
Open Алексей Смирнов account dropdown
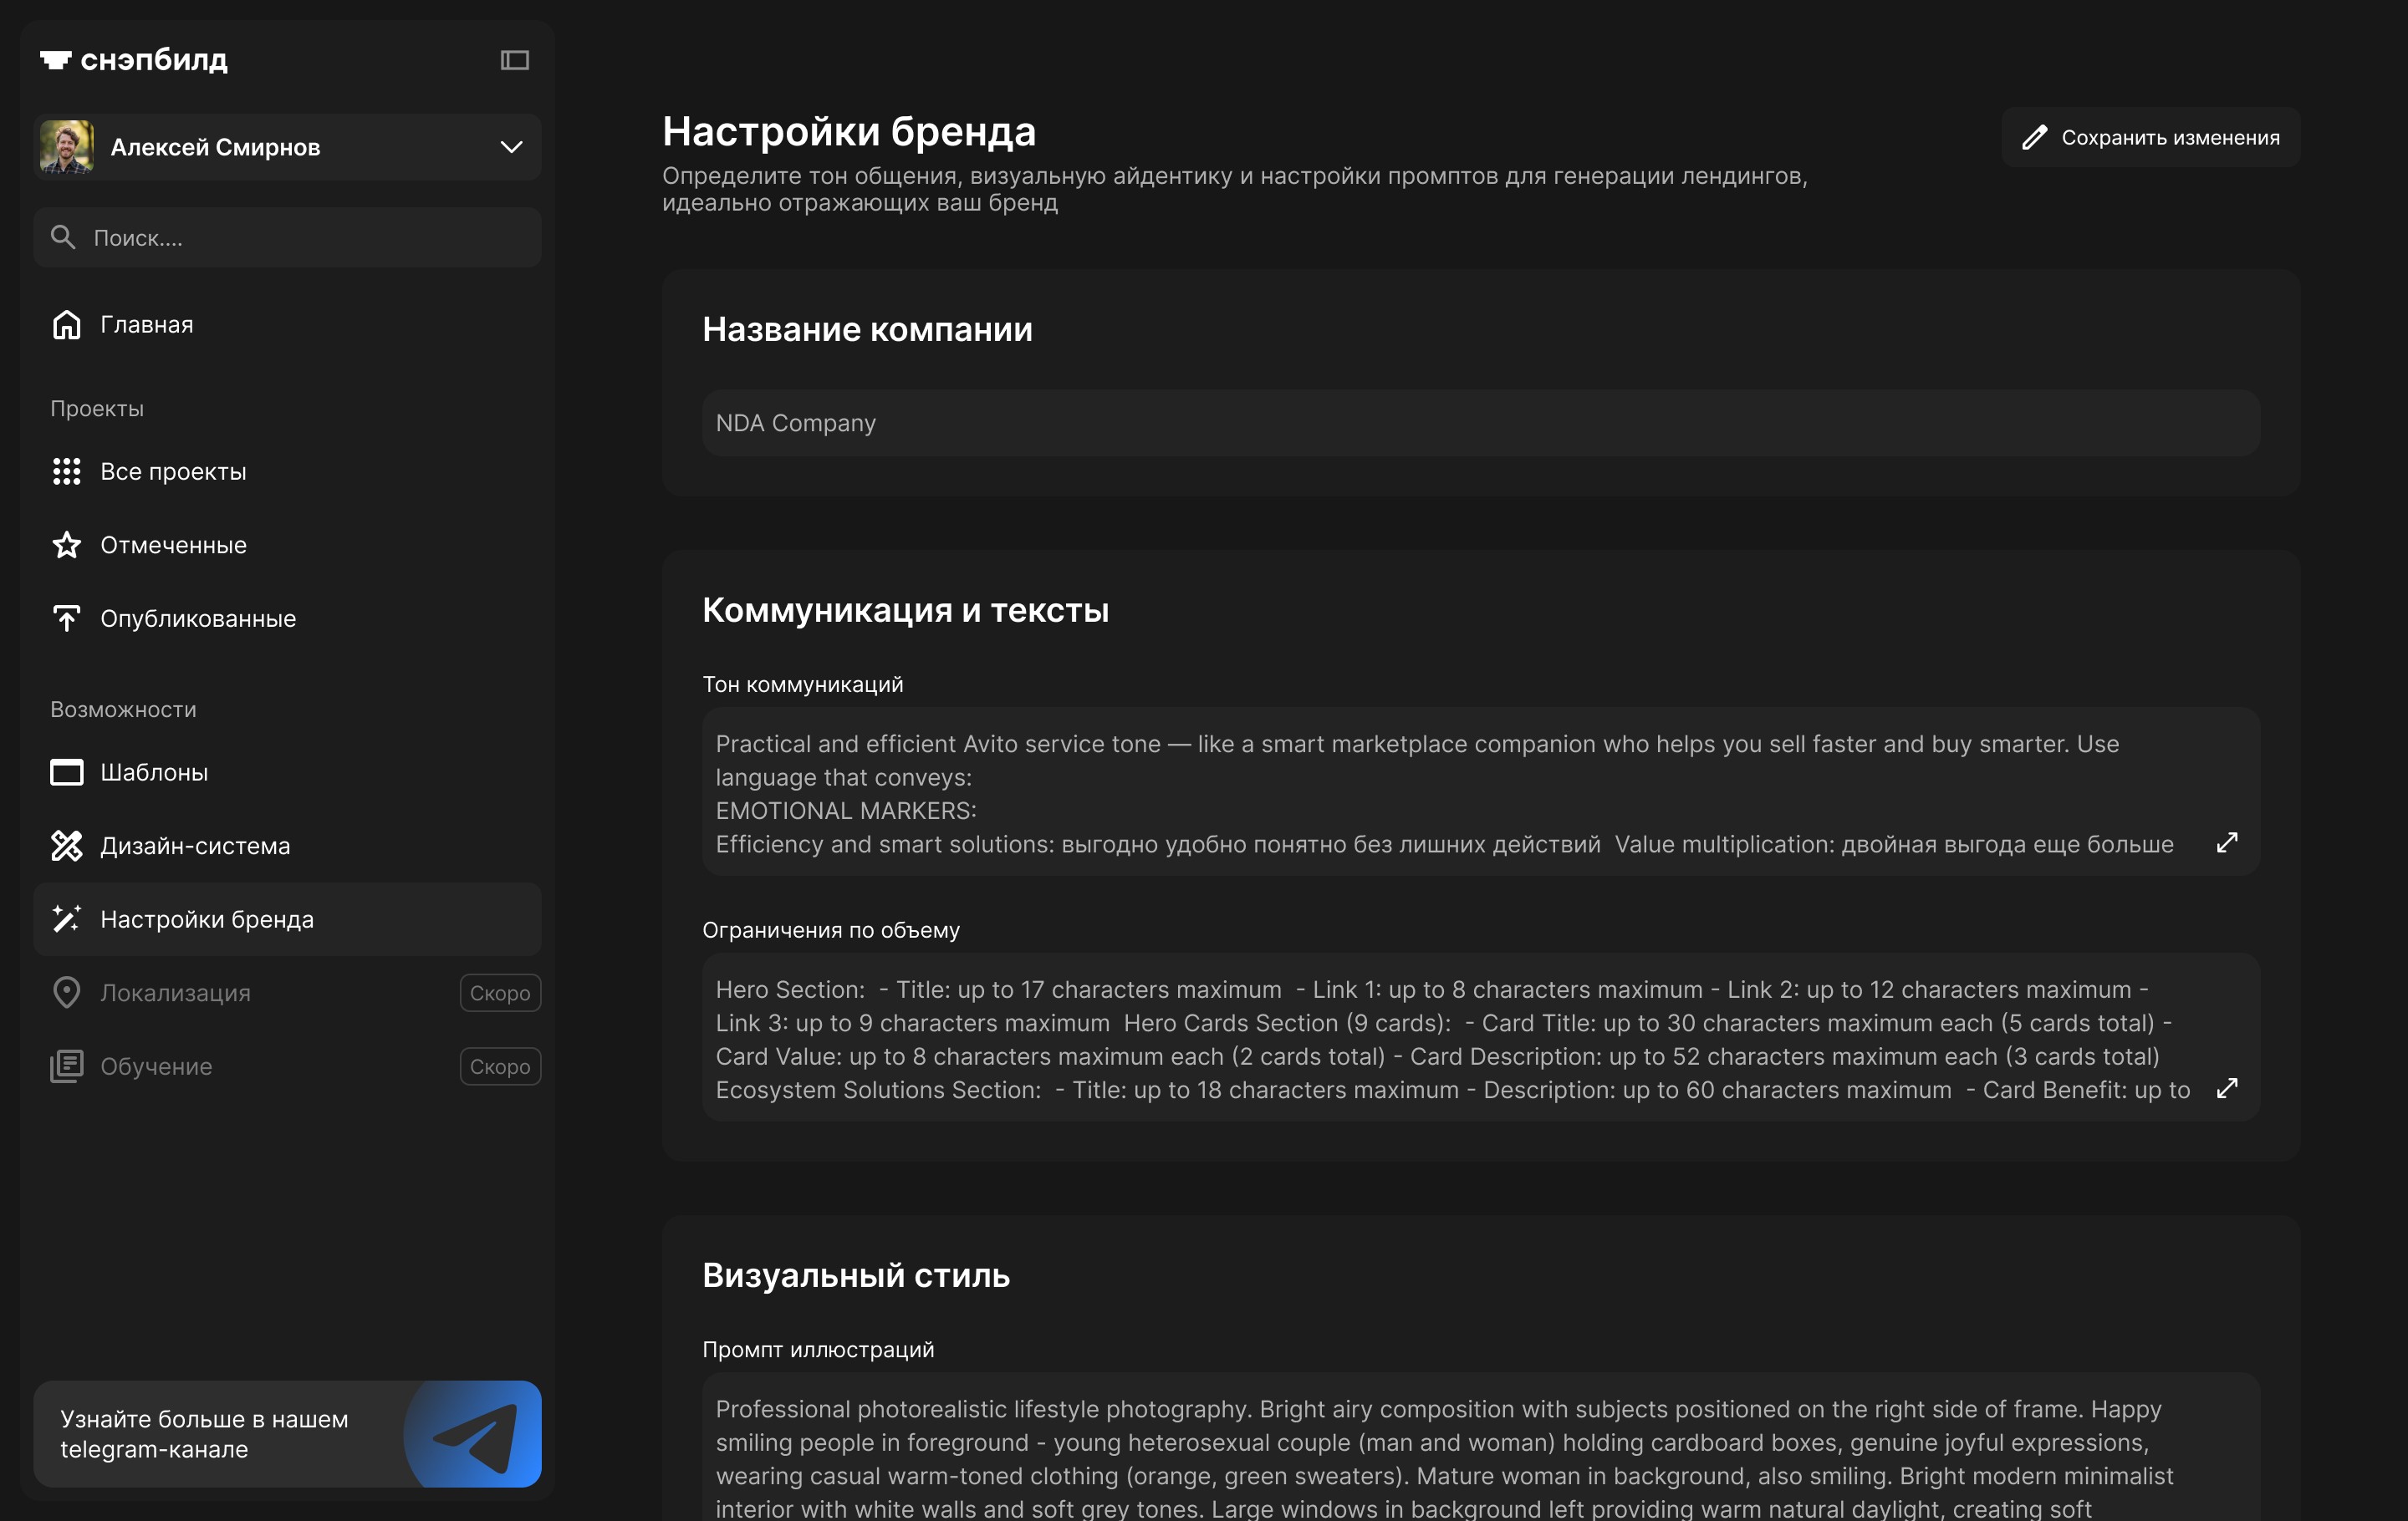tap(511, 147)
